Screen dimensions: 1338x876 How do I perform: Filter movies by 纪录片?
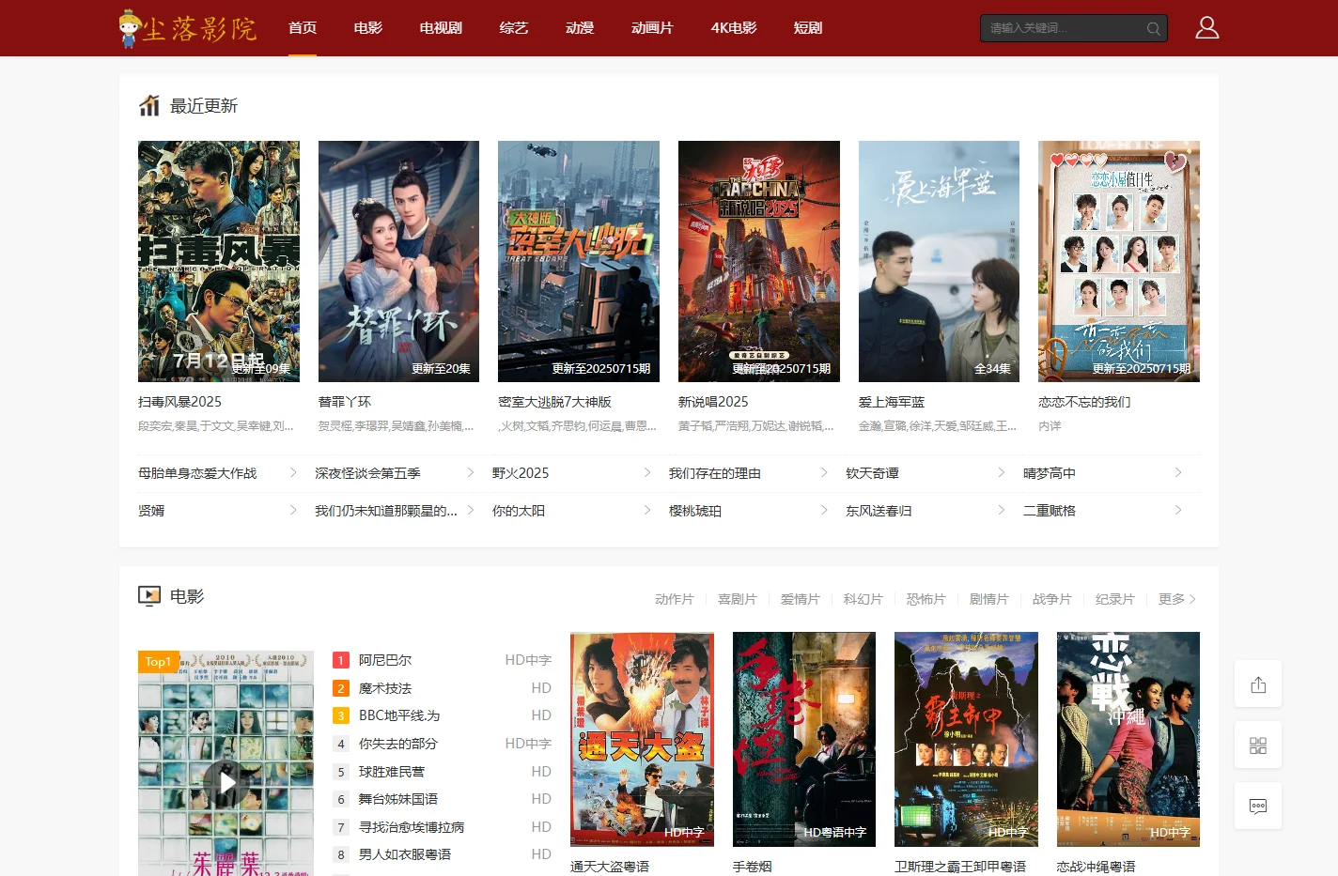point(1115,599)
